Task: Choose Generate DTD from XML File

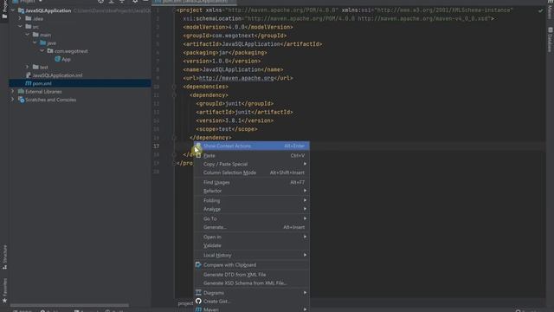Action: tap(252, 275)
